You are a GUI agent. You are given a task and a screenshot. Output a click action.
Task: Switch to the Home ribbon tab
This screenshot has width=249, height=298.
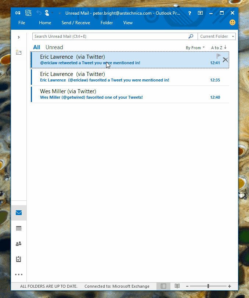click(x=45, y=23)
